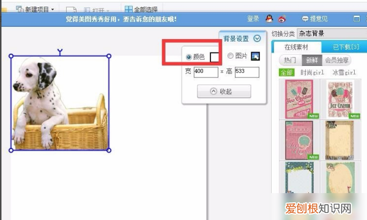Collapse the 背景设置 panel arrow

257,38
